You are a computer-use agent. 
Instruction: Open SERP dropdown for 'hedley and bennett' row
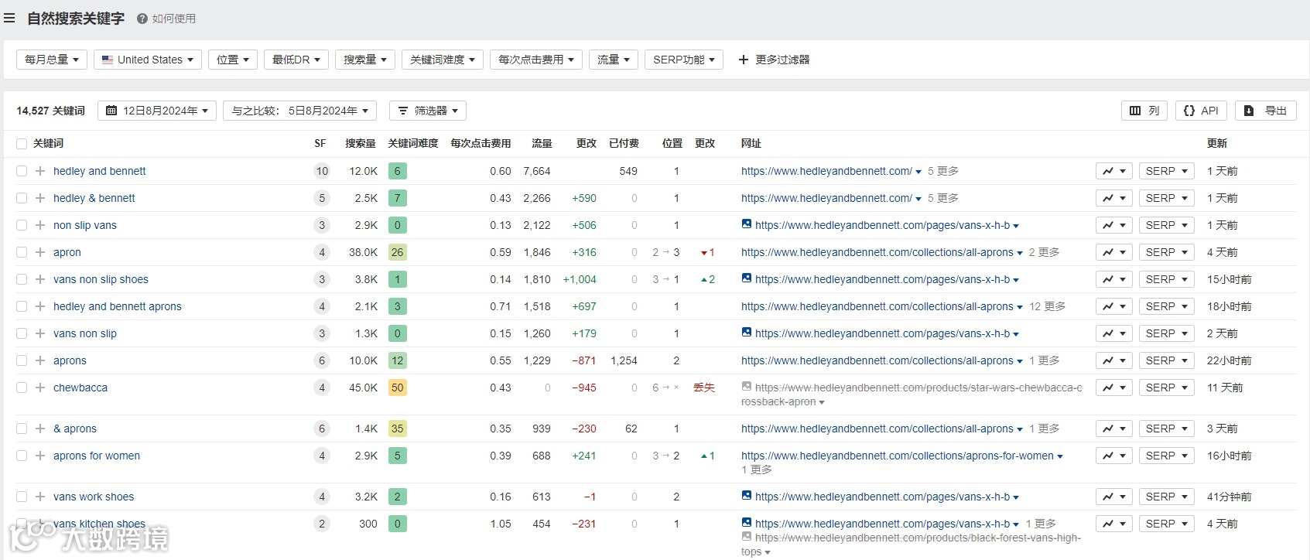[1167, 171]
